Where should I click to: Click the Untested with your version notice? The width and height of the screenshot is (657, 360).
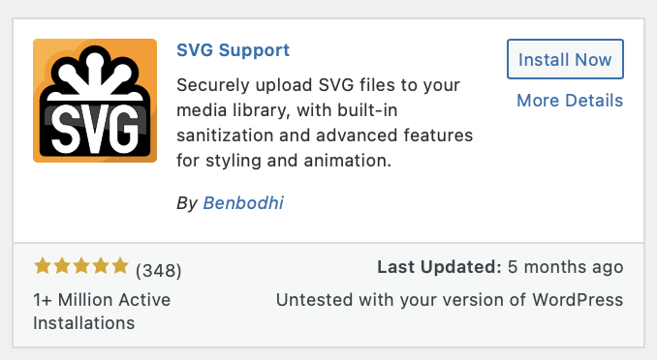pyautogui.click(x=450, y=300)
